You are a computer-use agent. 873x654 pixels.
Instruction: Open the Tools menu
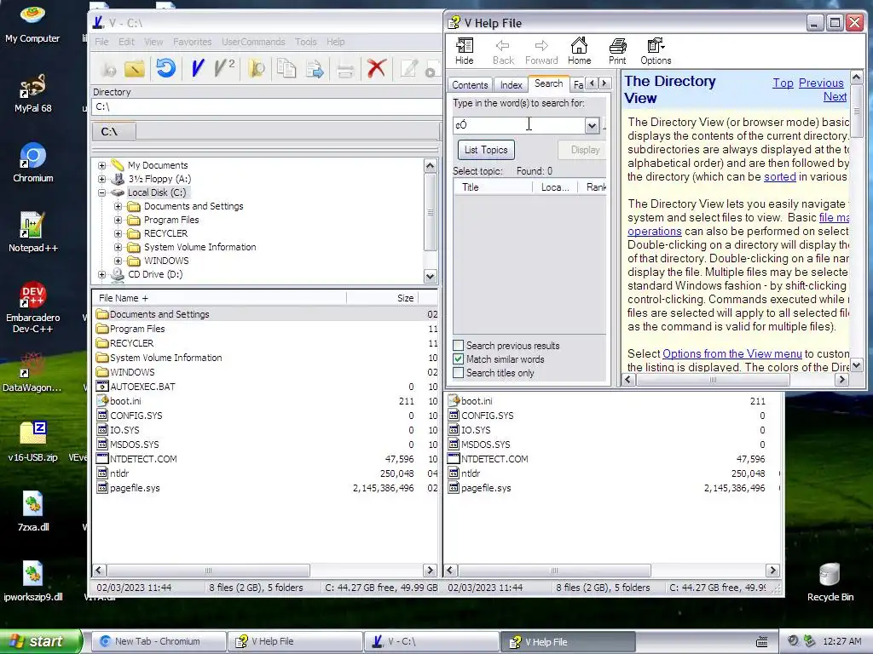[306, 42]
